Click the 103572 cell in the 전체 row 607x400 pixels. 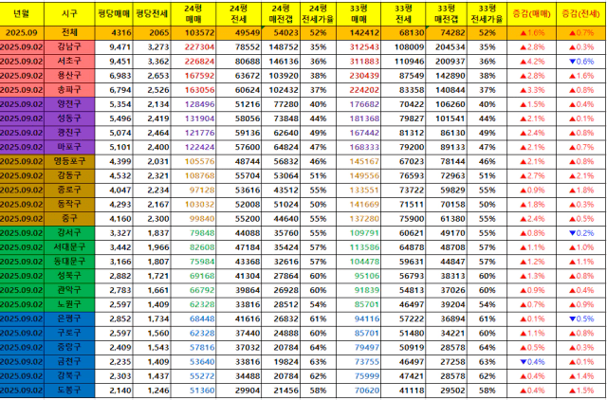pyautogui.click(x=193, y=33)
